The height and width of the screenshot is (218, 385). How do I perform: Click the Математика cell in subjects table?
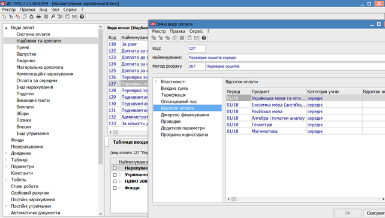click(x=279, y=131)
